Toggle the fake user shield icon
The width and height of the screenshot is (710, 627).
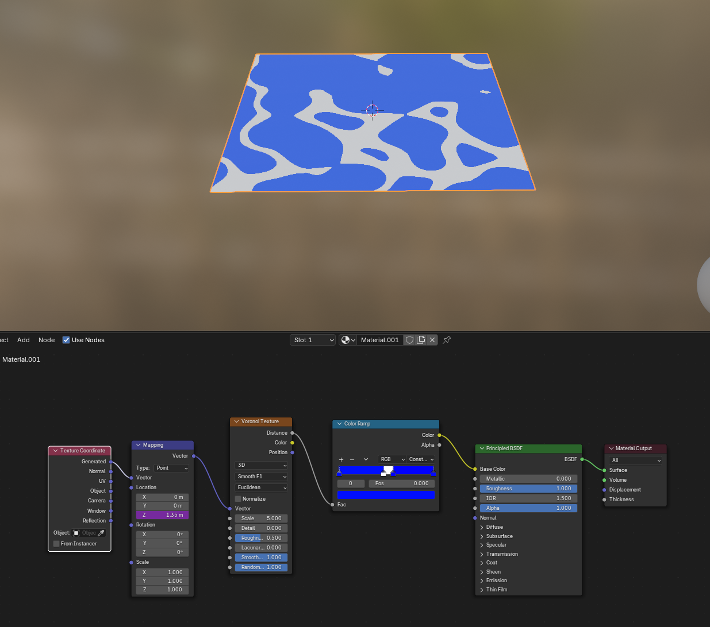click(409, 340)
